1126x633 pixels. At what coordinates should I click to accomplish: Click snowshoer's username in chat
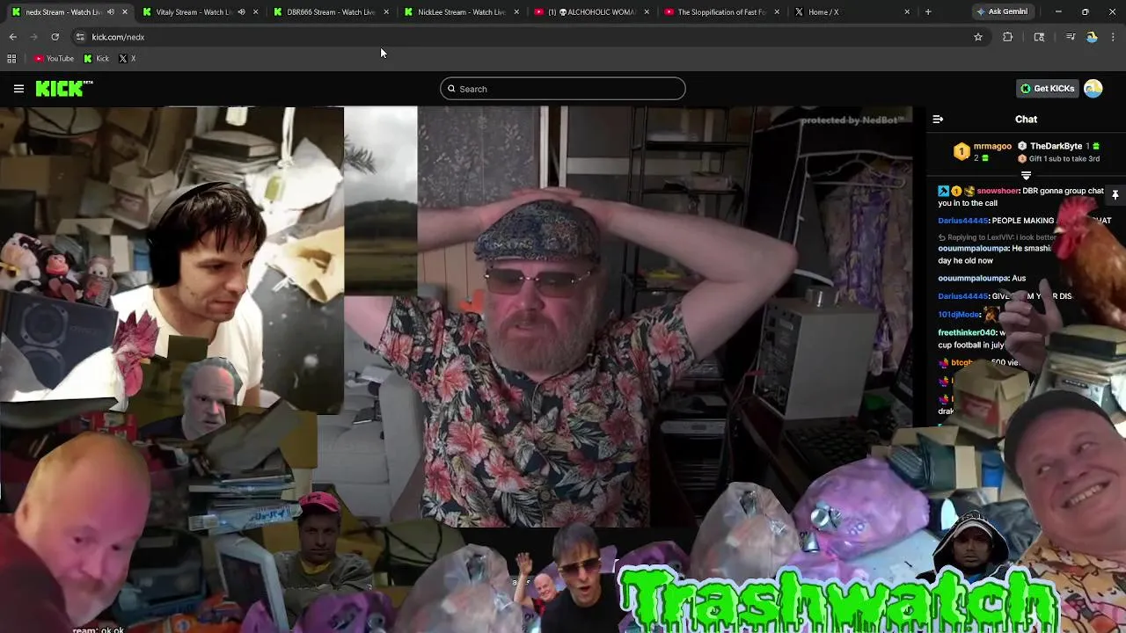[x=998, y=191]
